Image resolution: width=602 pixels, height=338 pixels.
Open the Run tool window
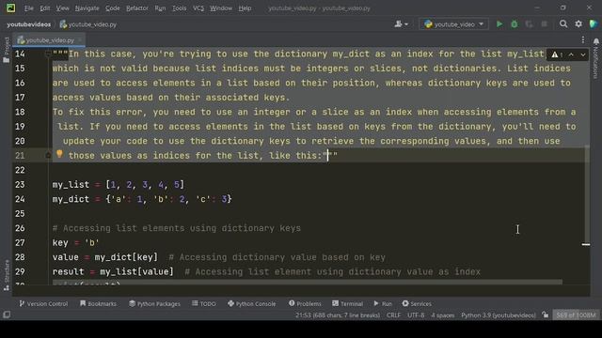click(x=383, y=303)
